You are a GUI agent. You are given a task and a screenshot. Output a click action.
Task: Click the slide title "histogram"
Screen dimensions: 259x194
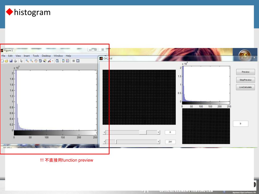pos(32,12)
